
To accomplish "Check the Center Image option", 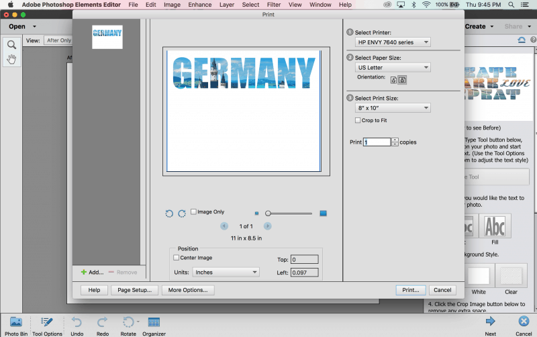I will [x=177, y=258].
